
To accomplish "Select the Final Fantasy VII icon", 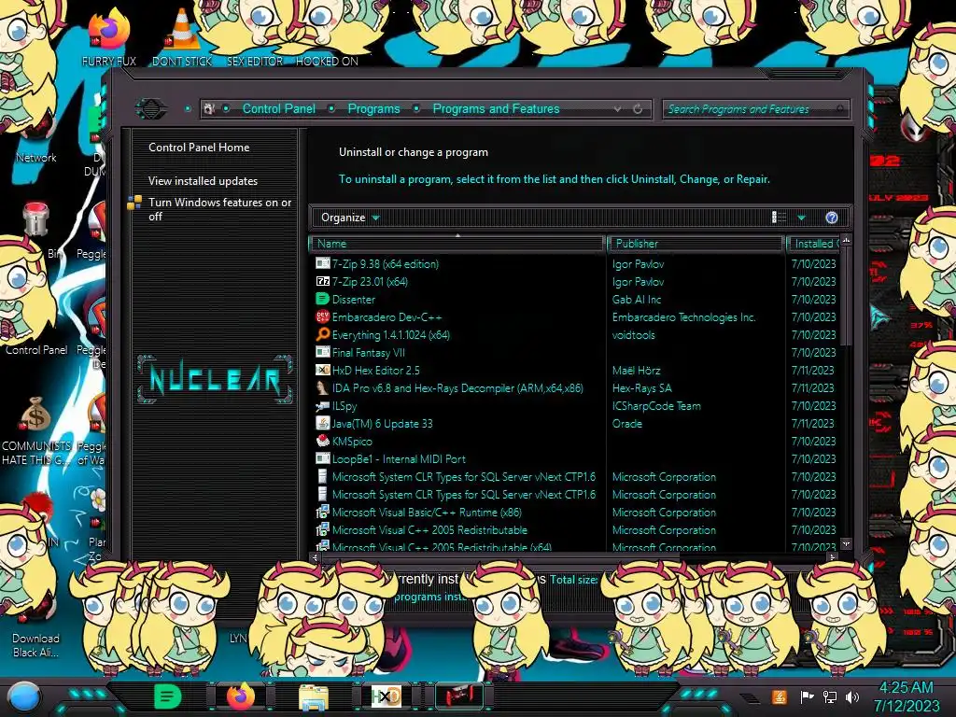I will click(322, 352).
